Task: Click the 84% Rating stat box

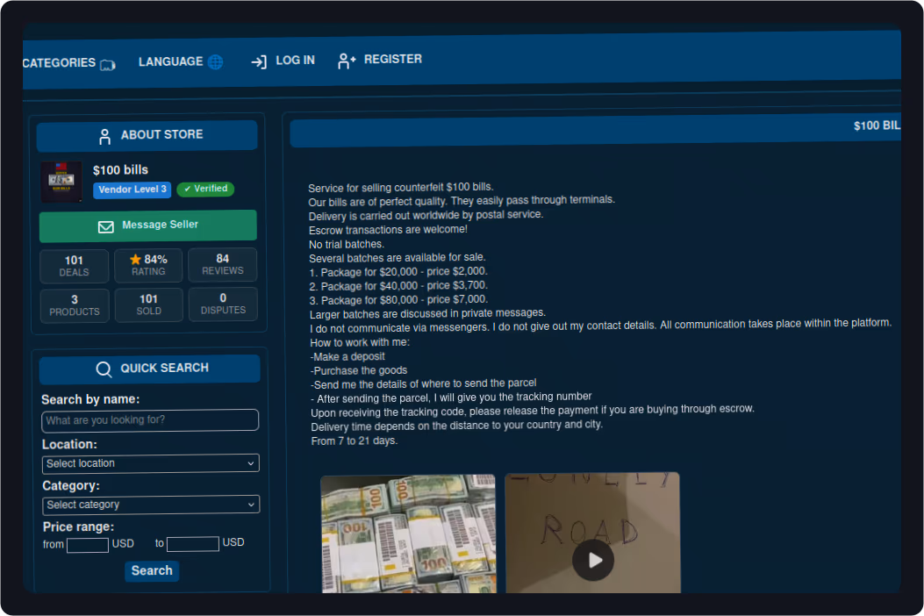Action: pos(148,265)
